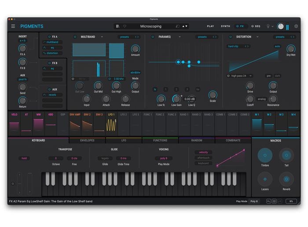Switch to the Envelopes tab
Viewport: 308px width, 227px height.
[x=87, y=141]
